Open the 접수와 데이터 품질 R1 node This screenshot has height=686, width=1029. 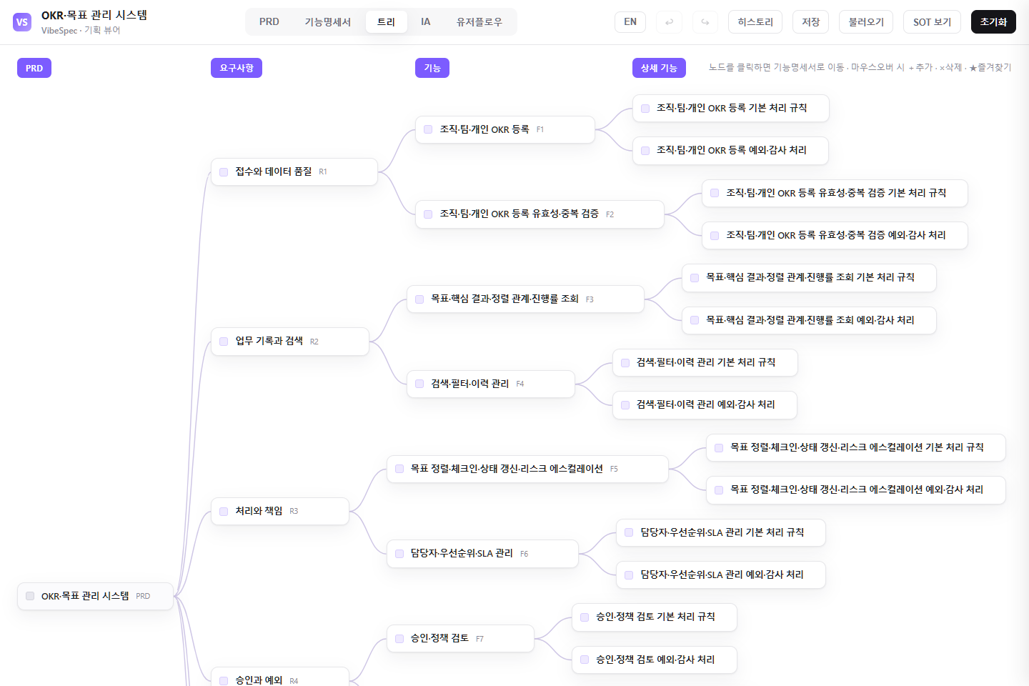[x=294, y=171]
